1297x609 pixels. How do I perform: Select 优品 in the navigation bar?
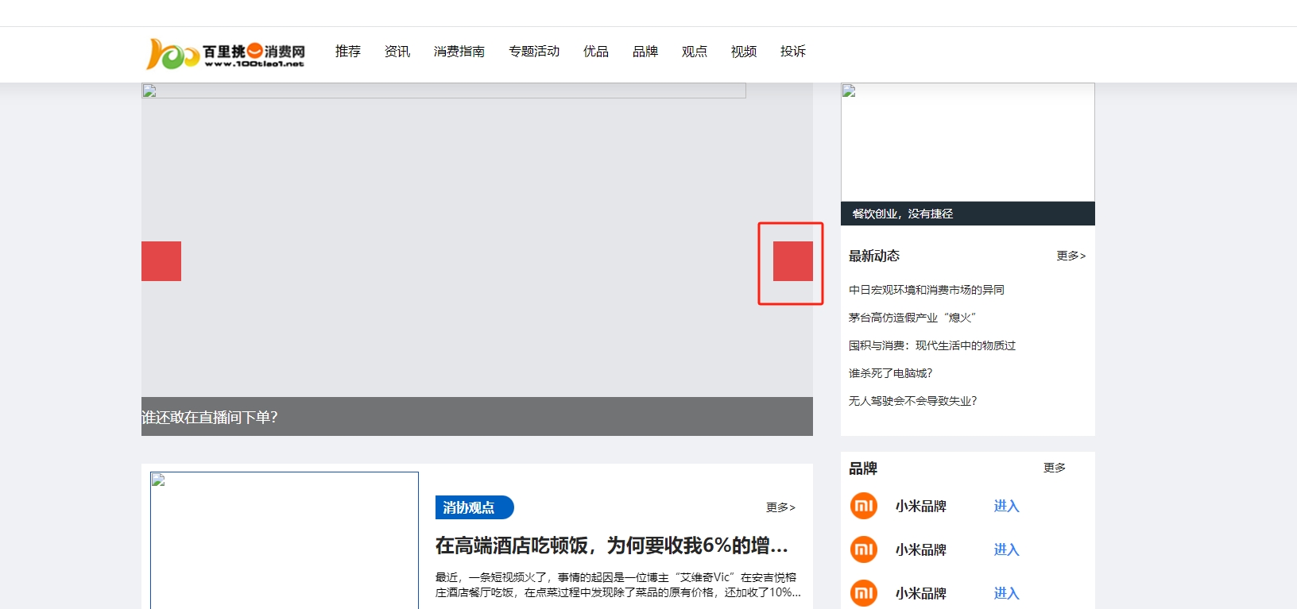click(x=596, y=52)
